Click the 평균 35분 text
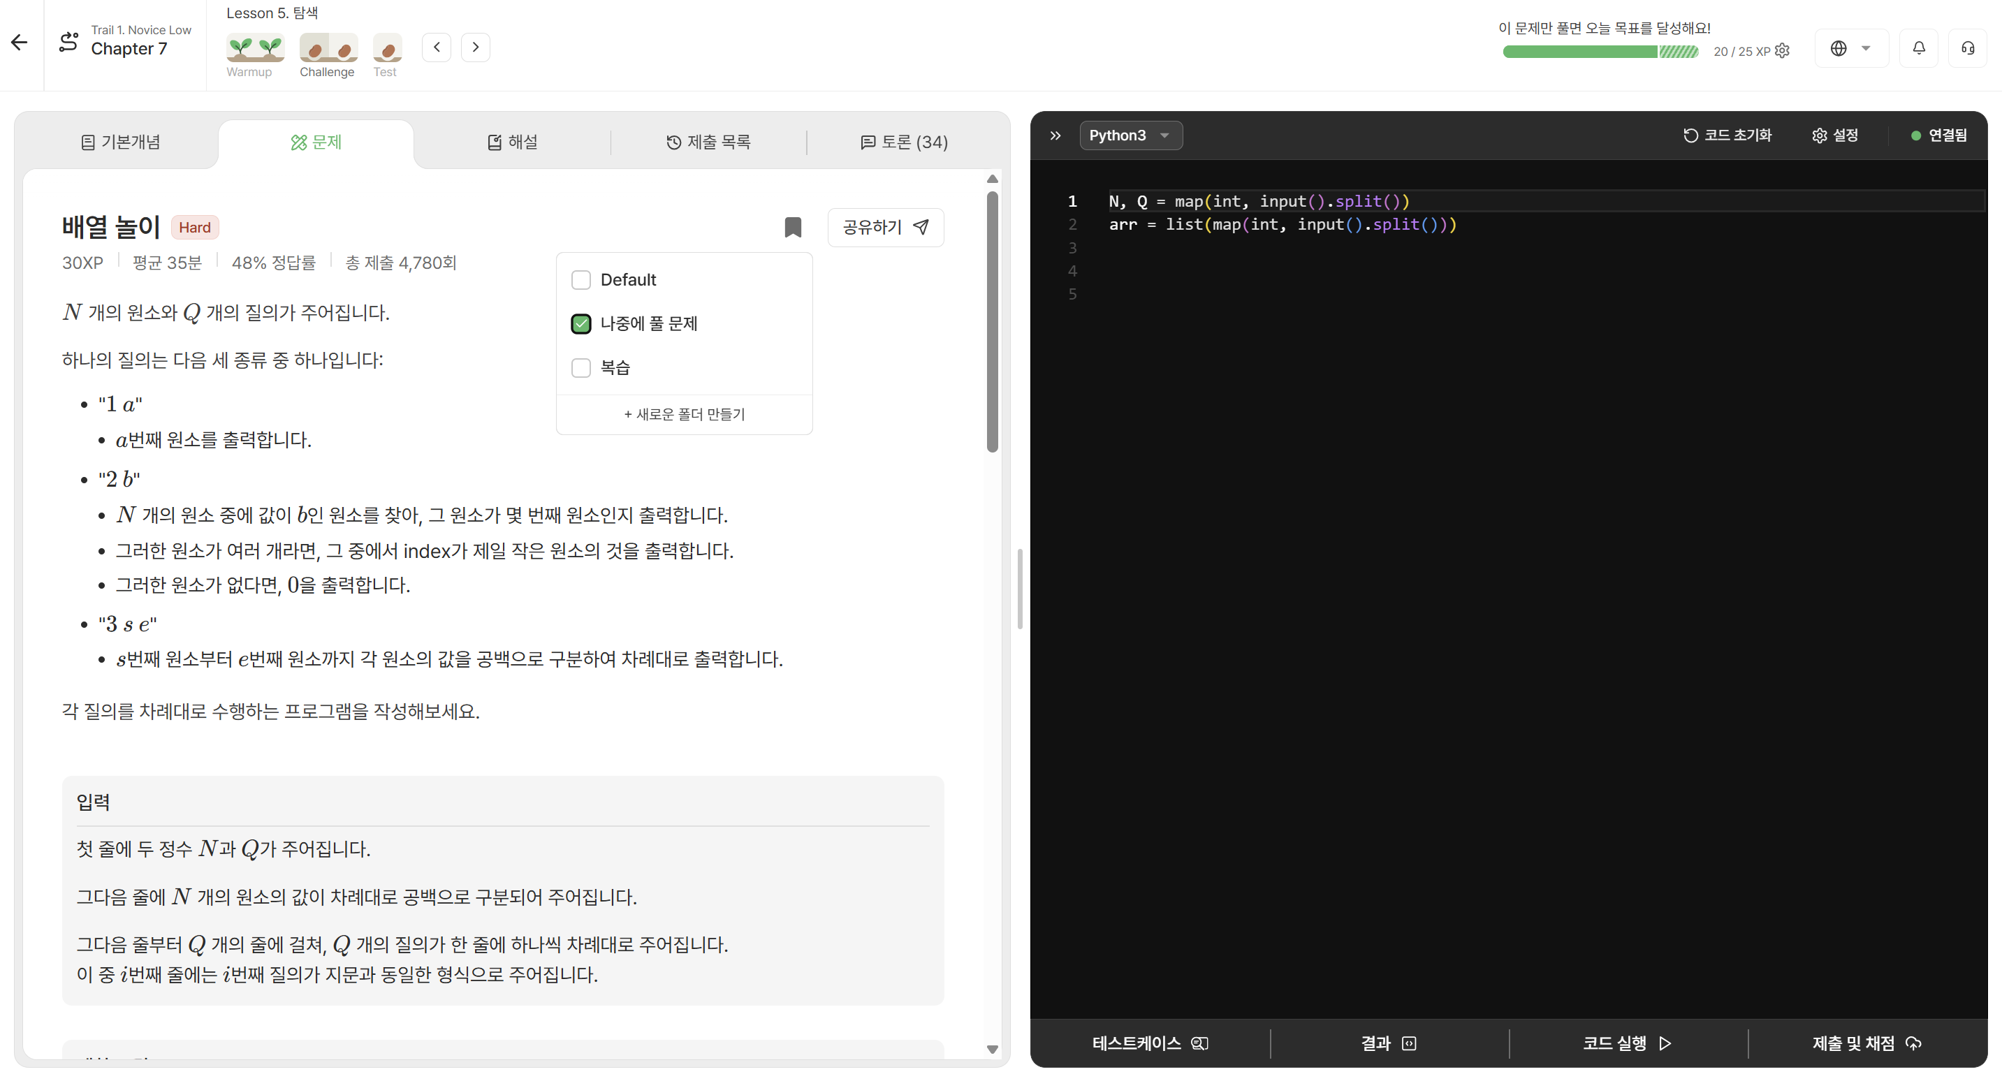Screen dimensions: 2002x1081 [167, 263]
